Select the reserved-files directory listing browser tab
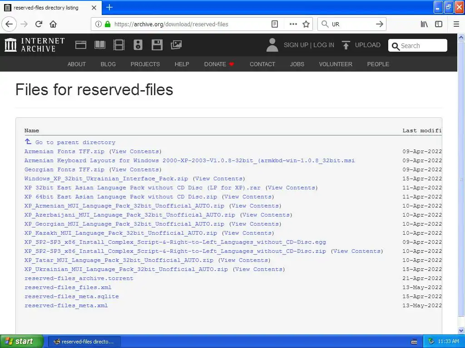Image resolution: width=465 pixels, height=348 pixels. click(51, 8)
